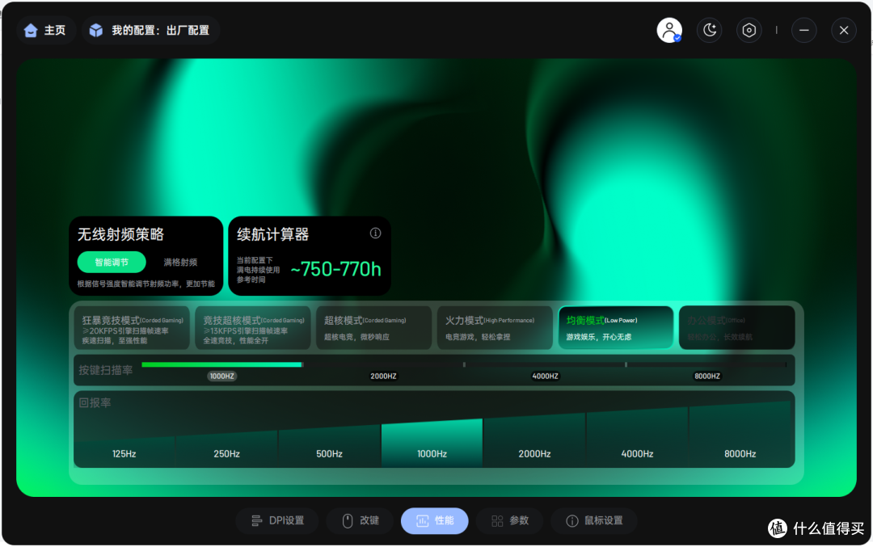Toggle the moon night mode icon
Viewport: 873px width, 547px height.
tap(710, 30)
